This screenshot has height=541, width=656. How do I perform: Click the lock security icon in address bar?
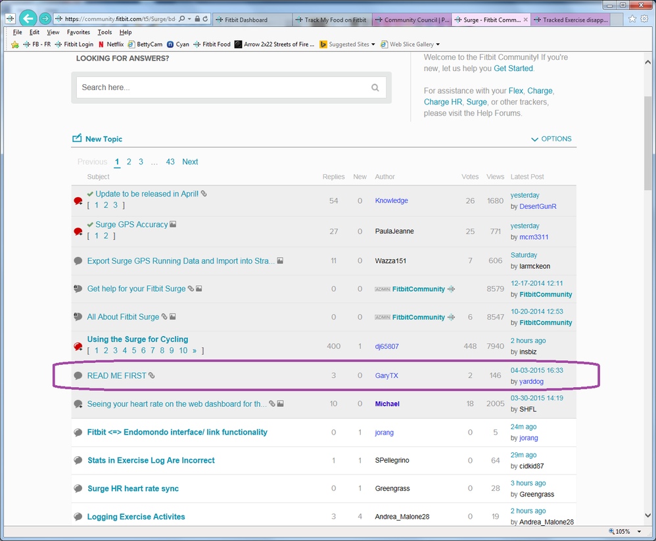(x=197, y=19)
